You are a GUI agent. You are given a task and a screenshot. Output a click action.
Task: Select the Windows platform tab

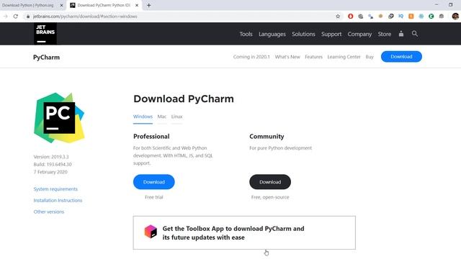pyautogui.click(x=143, y=117)
